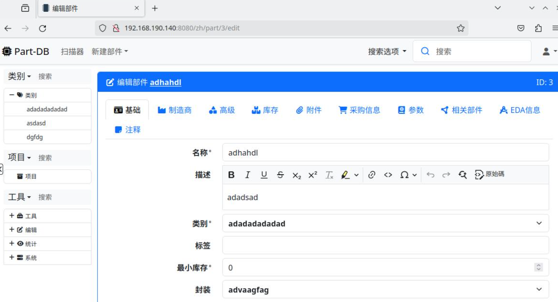Switch to 原始碼 source editing mode

click(489, 174)
